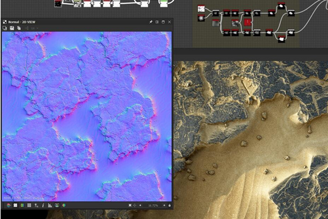Toggle the pixel grid icon
Screen dimensions: 328x219
click(29, 205)
